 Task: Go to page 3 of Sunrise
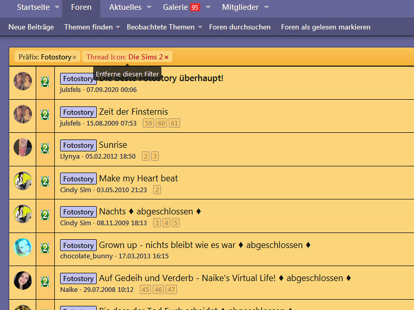click(155, 157)
